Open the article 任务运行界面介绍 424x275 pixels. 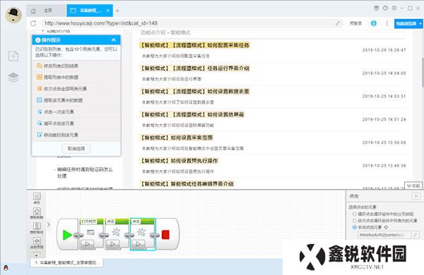coord(194,68)
